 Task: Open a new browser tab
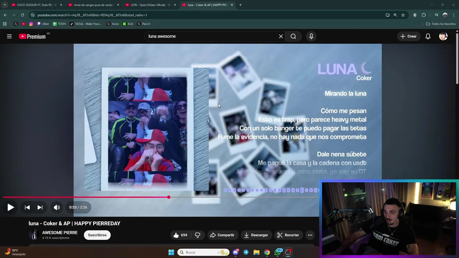(240, 5)
